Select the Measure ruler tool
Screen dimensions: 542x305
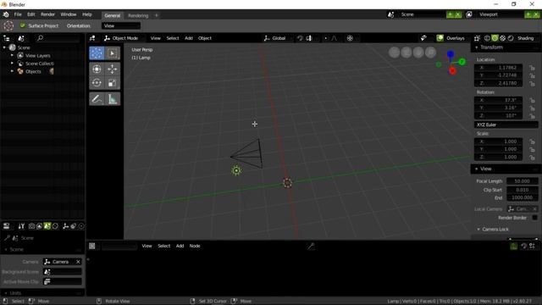pyautogui.click(x=112, y=99)
